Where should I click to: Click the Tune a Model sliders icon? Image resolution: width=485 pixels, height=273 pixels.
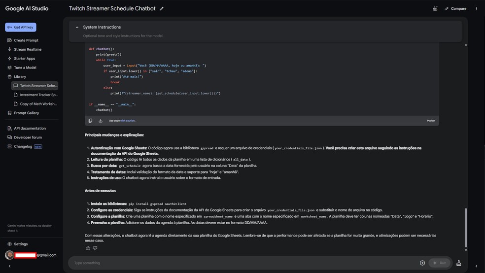click(9, 68)
